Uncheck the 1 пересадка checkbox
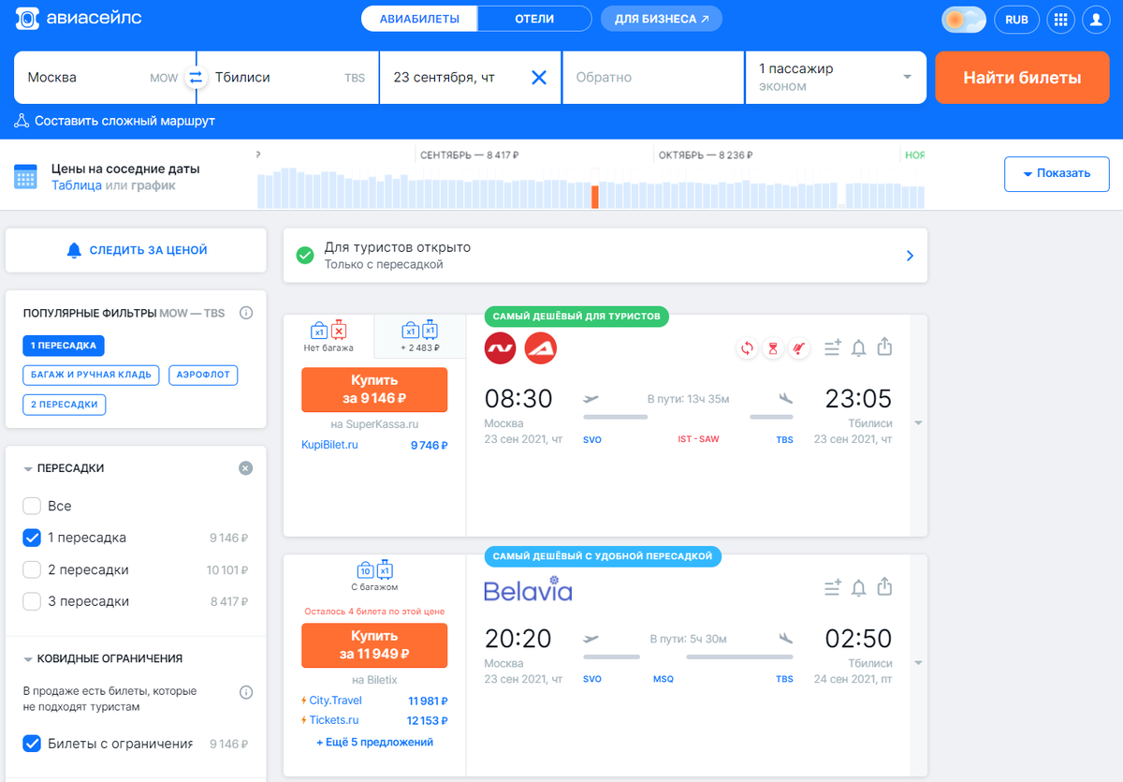1123x782 pixels. click(x=32, y=538)
